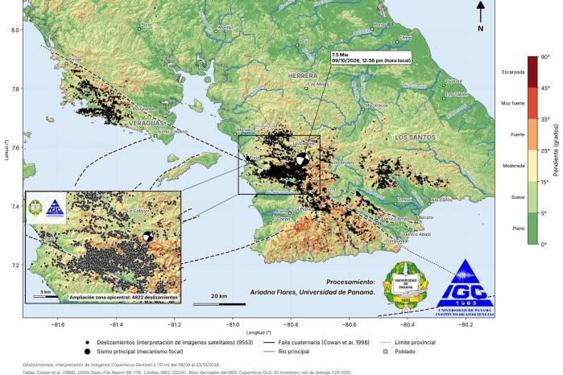Click the epicentral zone rectangle on main map

click(279, 165)
